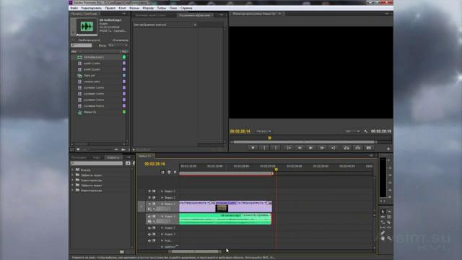Expand the Audio 3 track triangle
Image resolution: width=462 pixels, height=260 pixels.
[162, 234]
